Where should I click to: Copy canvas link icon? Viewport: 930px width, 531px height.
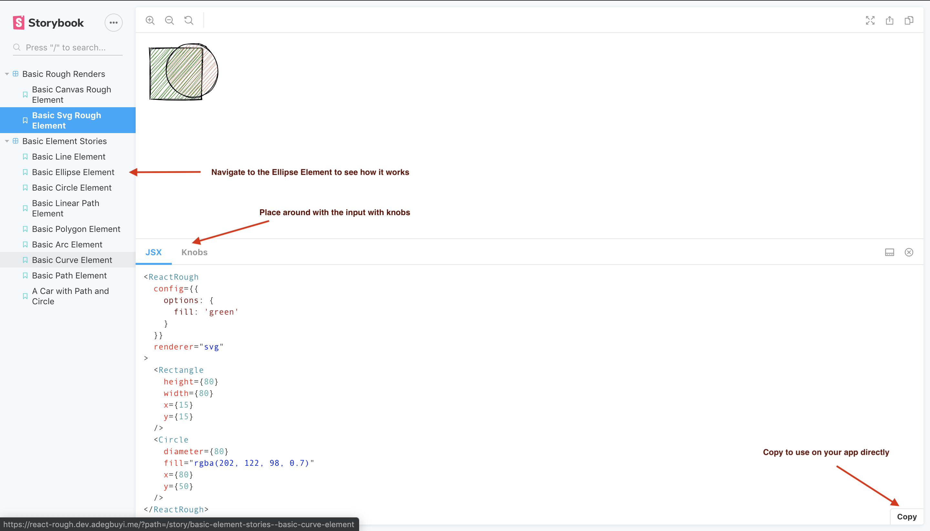(908, 20)
